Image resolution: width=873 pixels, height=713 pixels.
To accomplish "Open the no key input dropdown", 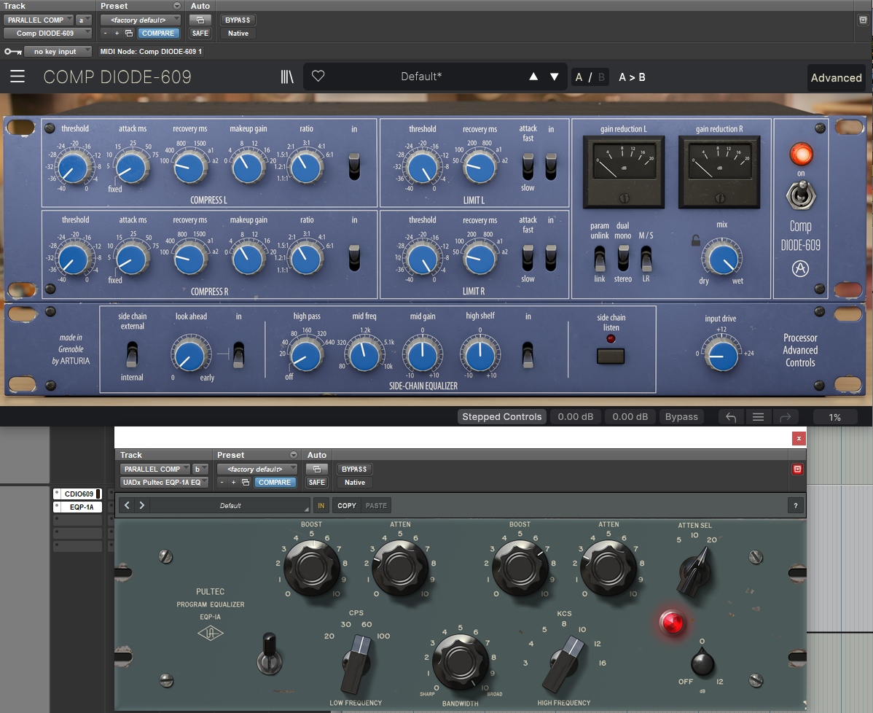I will point(58,51).
